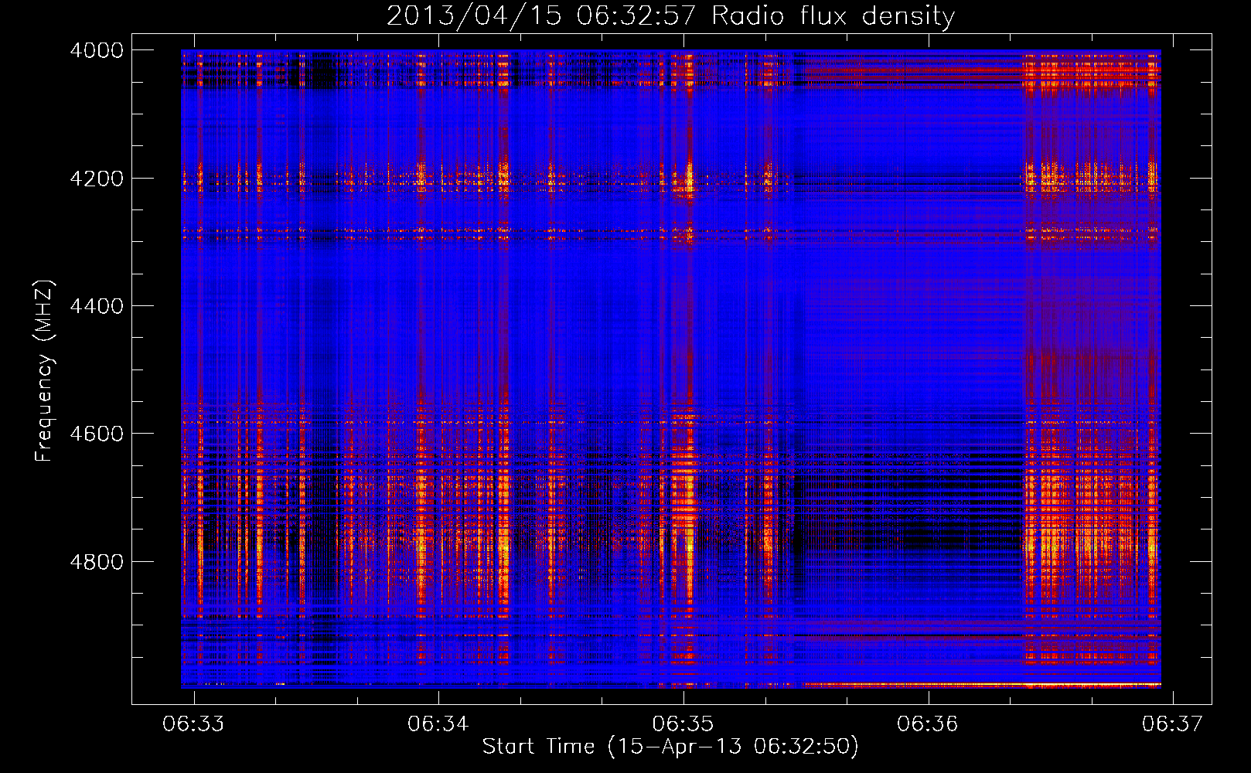This screenshot has width=1251, height=773.
Task: Select the 4600 frequency tick label
Action: 97,434
